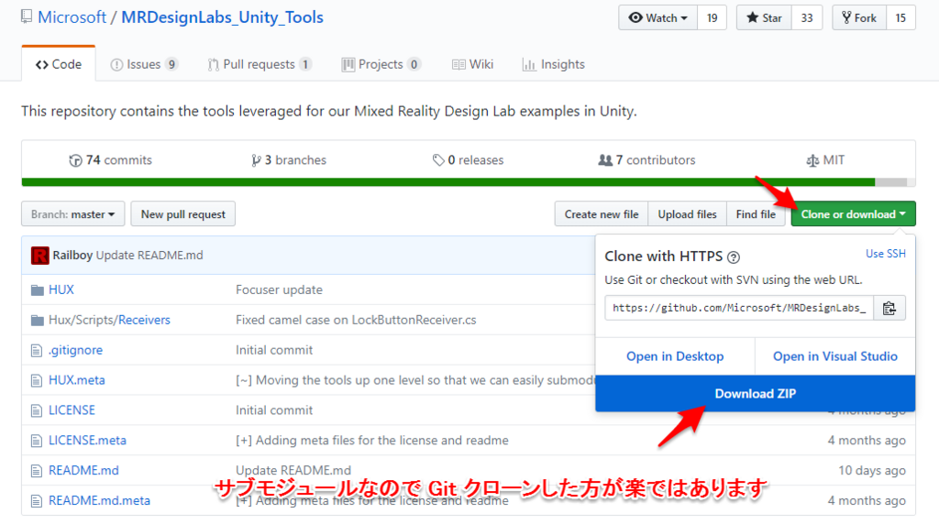Image resolution: width=939 pixels, height=524 pixels.
Task: Open the README.md file
Action: 83,470
